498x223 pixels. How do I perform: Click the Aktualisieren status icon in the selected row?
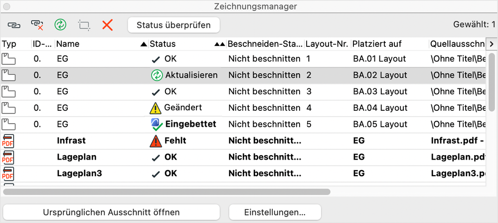[157, 75]
